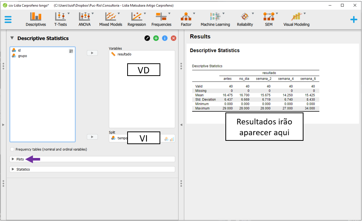
Task: Click the blue info icon for help
Action: tap(165, 38)
